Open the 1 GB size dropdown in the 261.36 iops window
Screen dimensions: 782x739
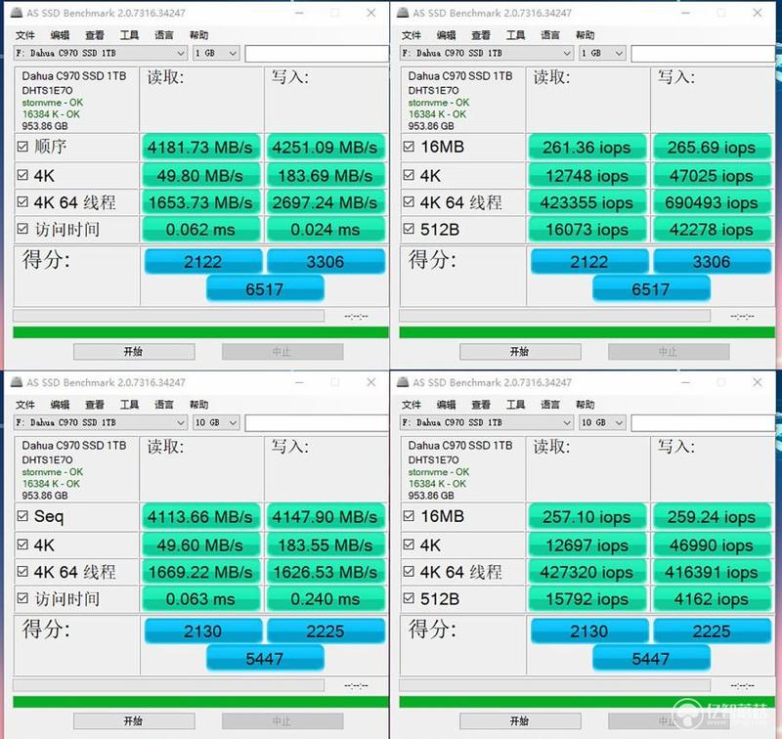(x=602, y=53)
